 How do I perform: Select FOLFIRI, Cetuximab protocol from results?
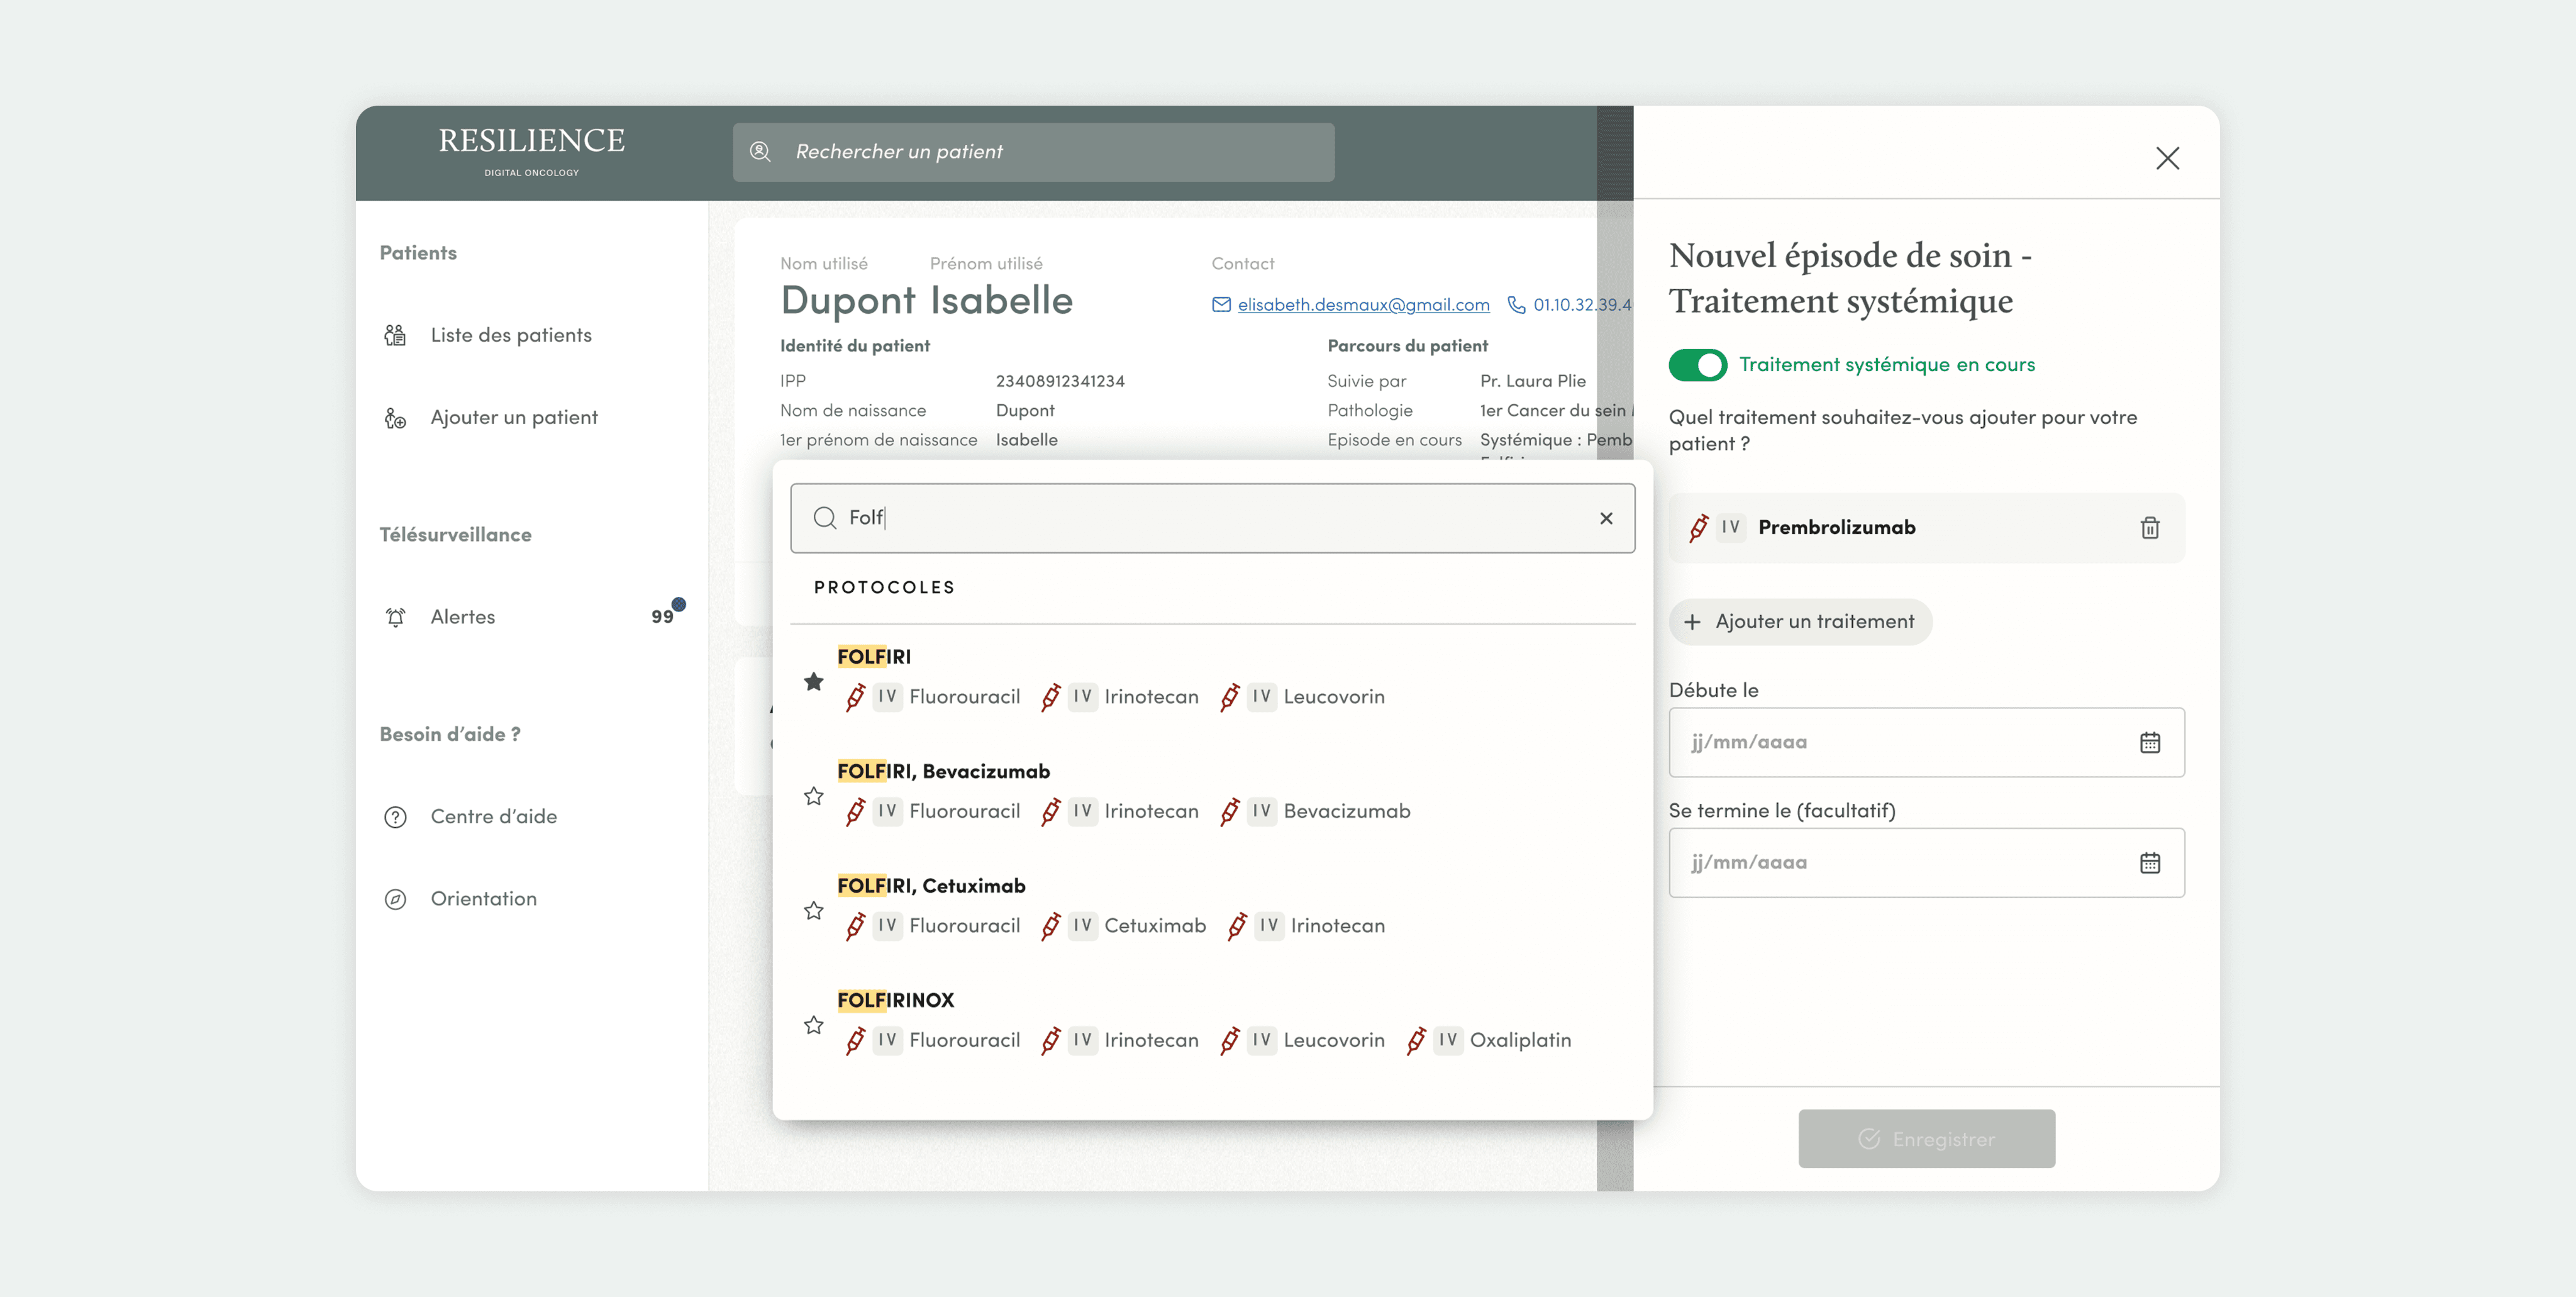coord(931,886)
